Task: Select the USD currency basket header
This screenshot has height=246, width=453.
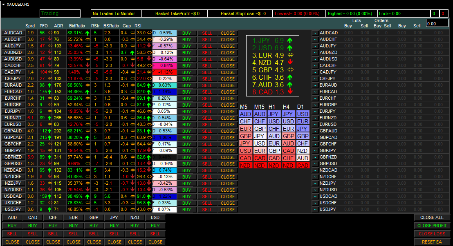Action: coord(155,217)
